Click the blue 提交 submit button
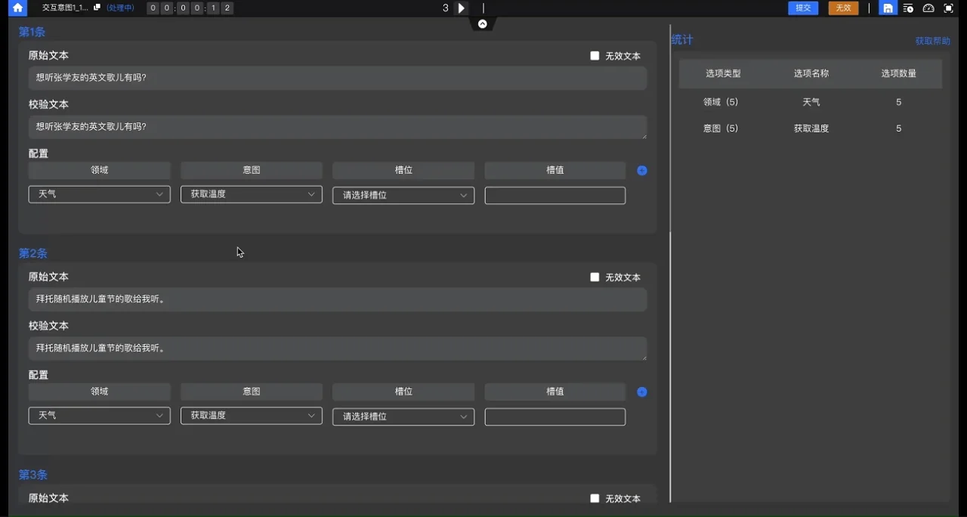The width and height of the screenshot is (967, 517). (803, 8)
